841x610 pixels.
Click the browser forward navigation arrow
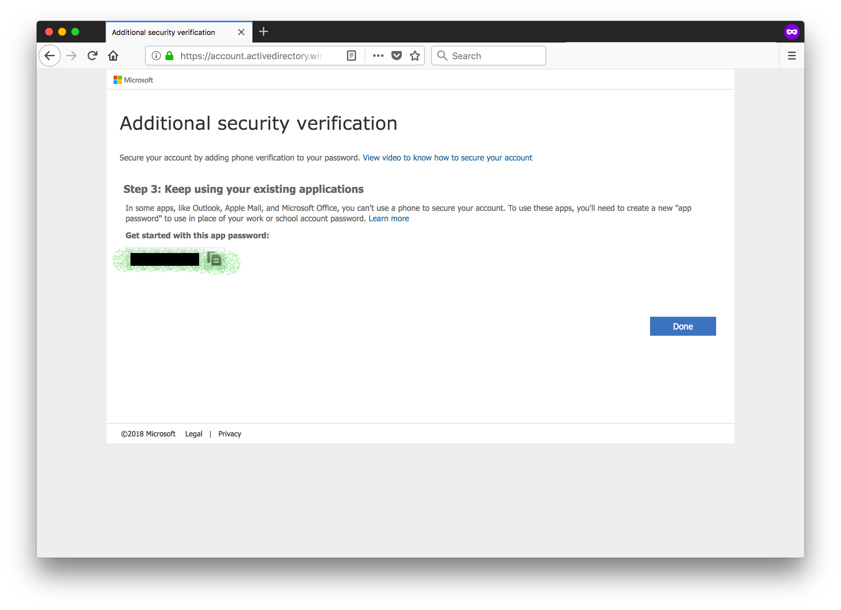click(x=71, y=56)
